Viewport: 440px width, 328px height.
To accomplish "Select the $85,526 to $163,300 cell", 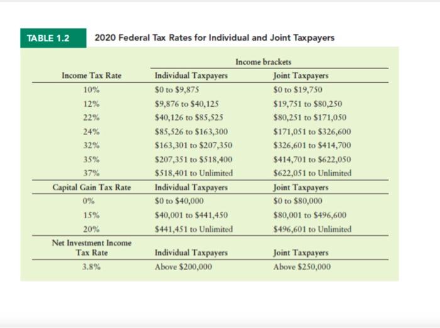I will point(191,131).
